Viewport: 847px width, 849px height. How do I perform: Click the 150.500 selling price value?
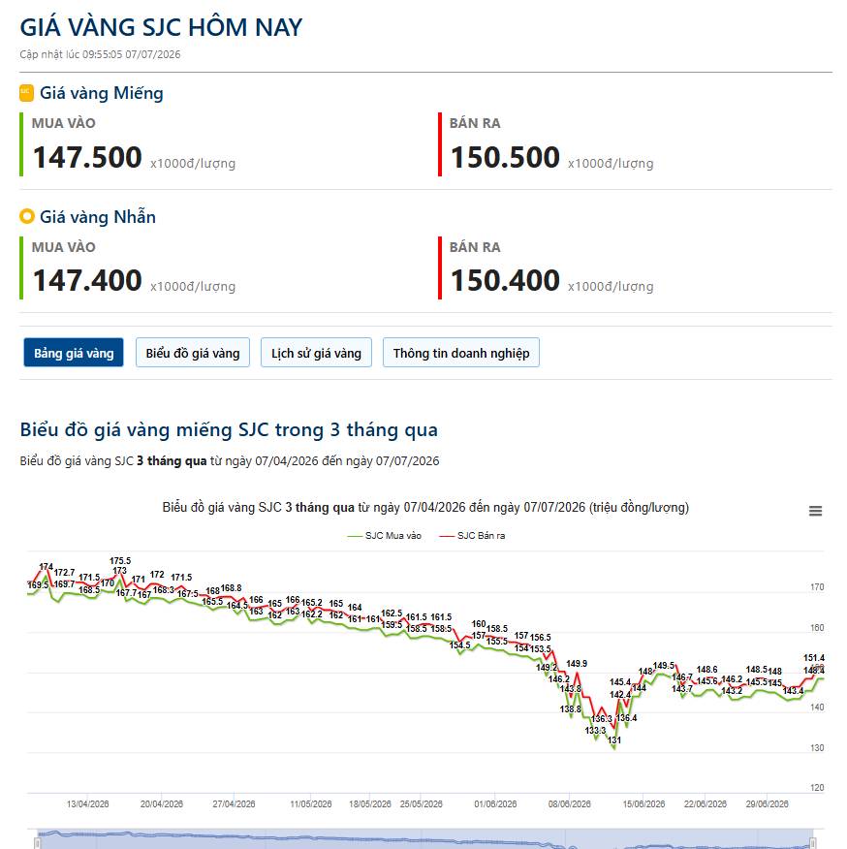point(505,157)
